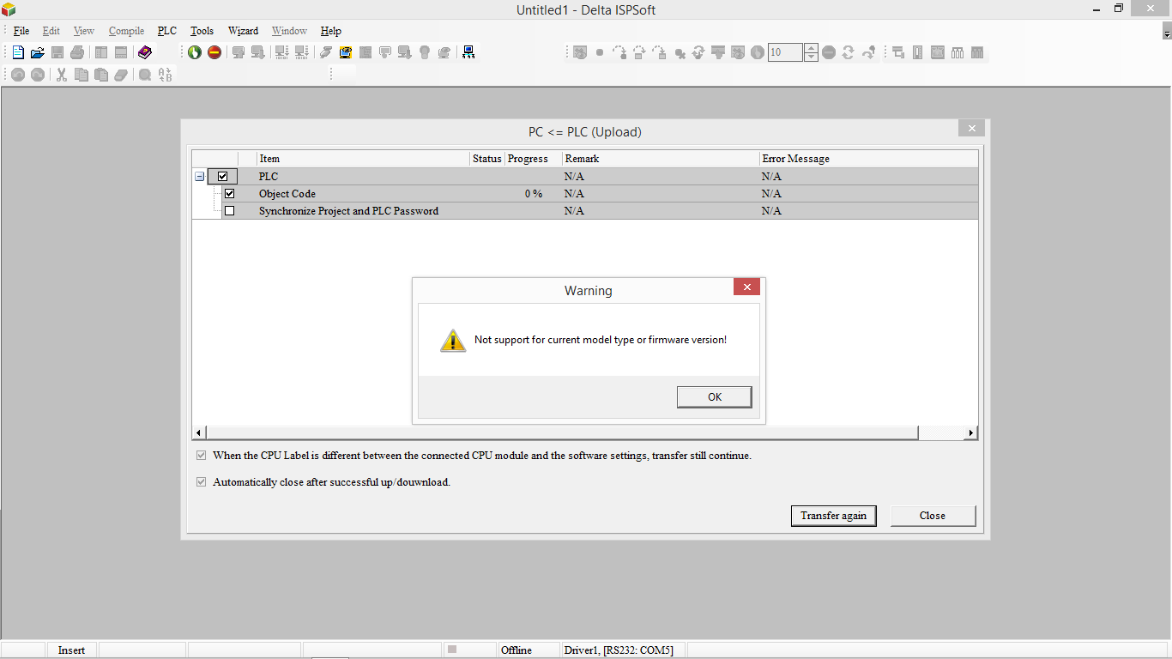This screenshot has width=1172, height=659.
Task: Open the Tools menu
Action: click(202, 31)
